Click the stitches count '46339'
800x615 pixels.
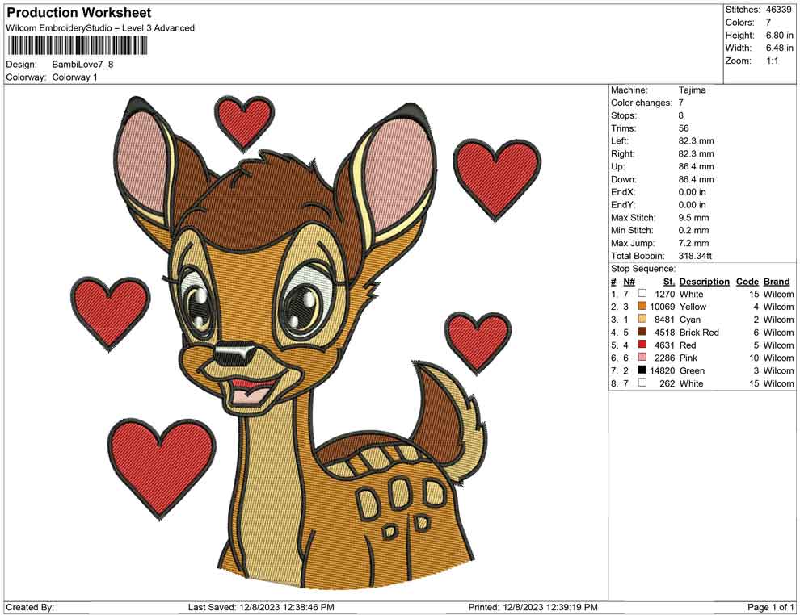(778, 10)
